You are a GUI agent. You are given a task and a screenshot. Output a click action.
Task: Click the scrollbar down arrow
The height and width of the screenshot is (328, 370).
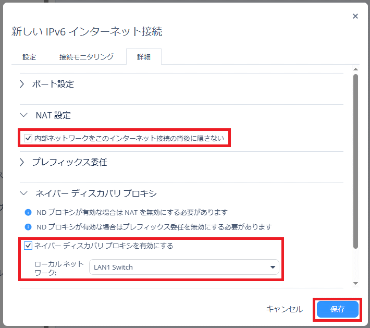355,283
